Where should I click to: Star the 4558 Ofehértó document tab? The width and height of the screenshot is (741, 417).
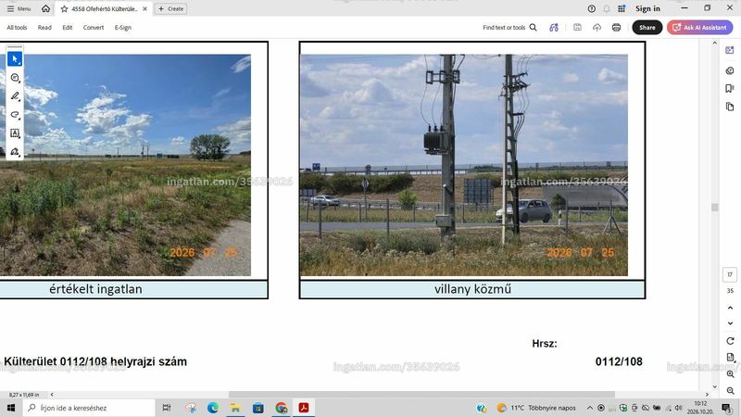(64, 9)
